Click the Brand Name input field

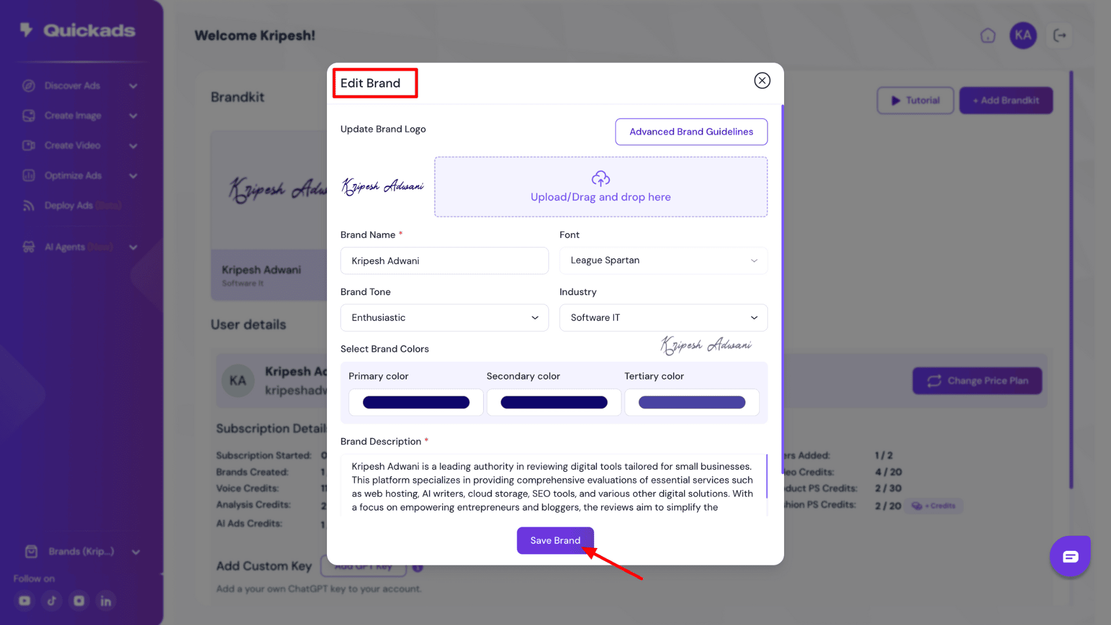coord(444,261)
